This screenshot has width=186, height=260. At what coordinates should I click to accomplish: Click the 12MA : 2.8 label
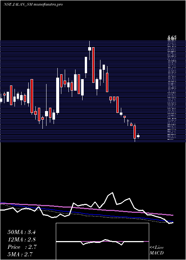point(22,240)
